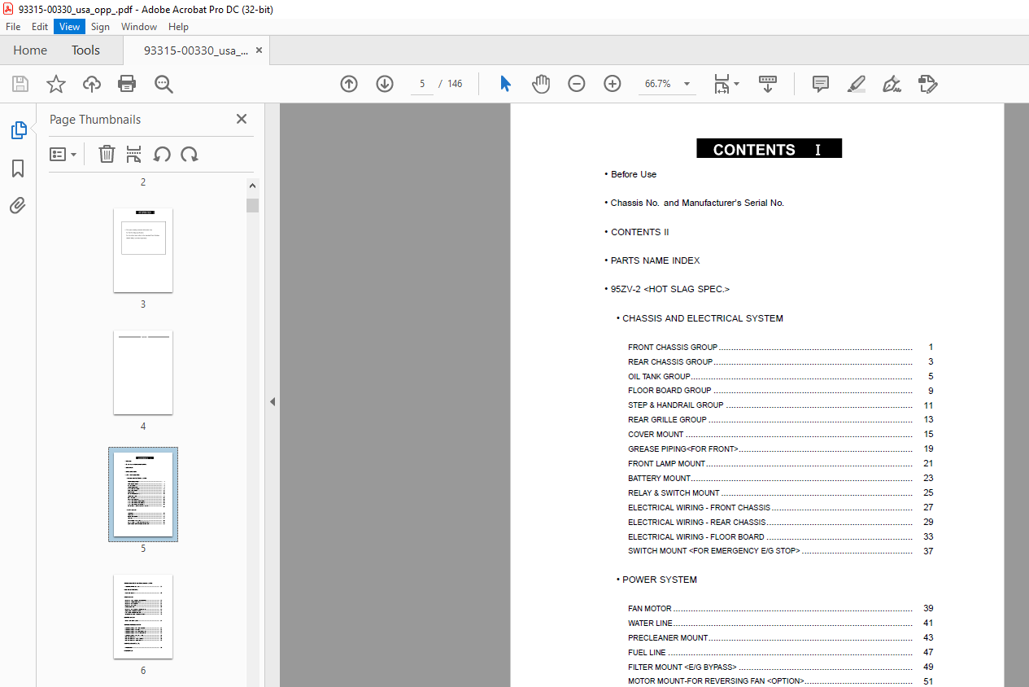Open the View menu
Screen dimensions: 1029x687
point(69,27)
